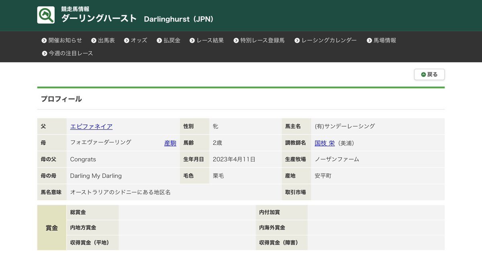This screenshot has width=482, height=261.
Task: Click the arrow icon beside 出馬表
Action: coord(94,41)
